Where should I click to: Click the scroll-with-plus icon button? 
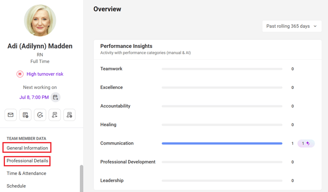[69, 115]
